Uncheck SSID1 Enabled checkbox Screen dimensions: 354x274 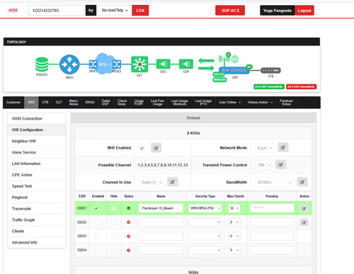point(96,208)
